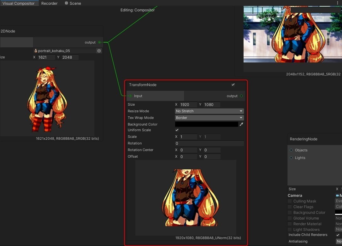The height and width of the screenshot is (246, 342).
Task: Disable the Uniform Scale checkbox
Action: coord(177,130)
